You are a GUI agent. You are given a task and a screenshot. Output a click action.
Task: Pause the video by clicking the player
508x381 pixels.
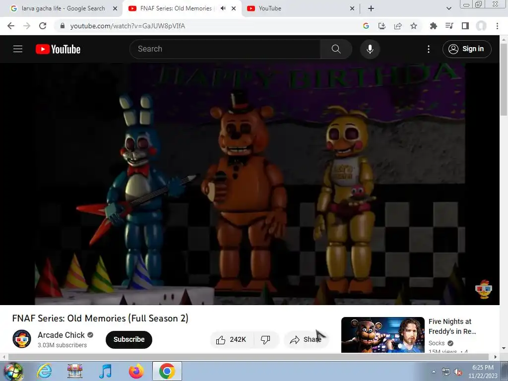tap(250, 184)
